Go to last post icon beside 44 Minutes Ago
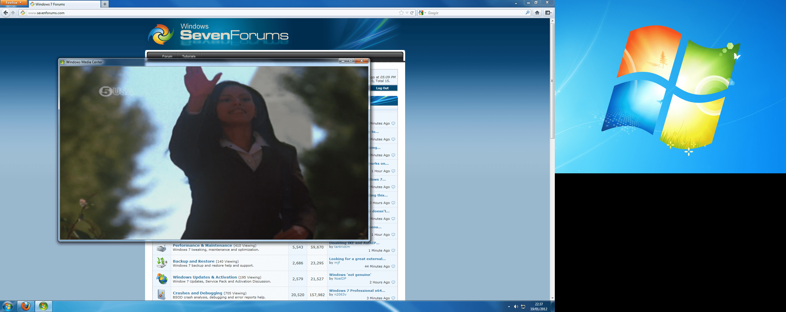Image resolution: width=786 pixels, height=312 pixels. [393, 266]
